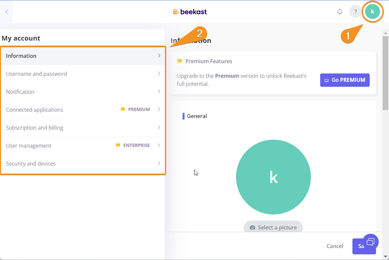Expand the Notification chevron
Screen dimensions: 389x260
pos(159,91)
